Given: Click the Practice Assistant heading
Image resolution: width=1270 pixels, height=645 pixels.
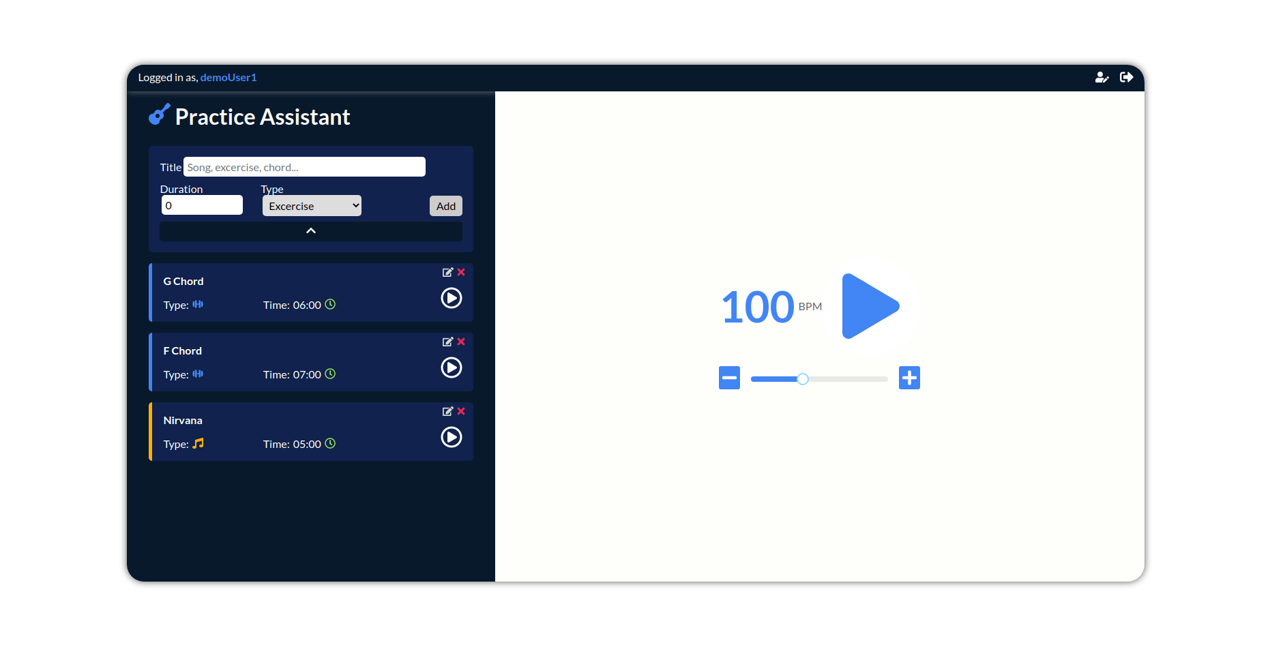Looking at the screenshot, I should (x=263, y=117).
